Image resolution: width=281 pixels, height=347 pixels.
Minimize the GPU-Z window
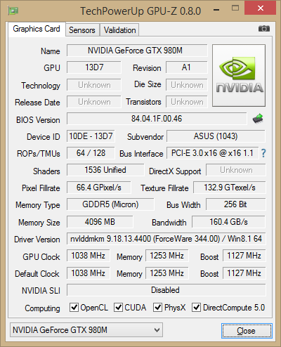[x=216, y=10]
